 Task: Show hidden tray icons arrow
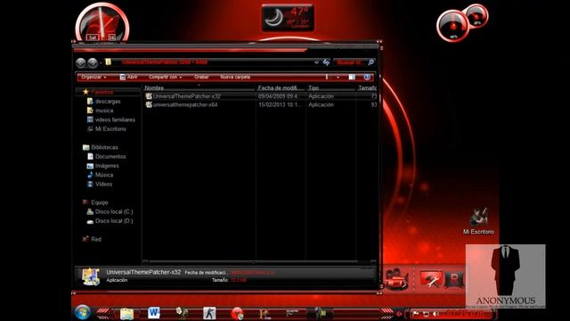[x=399, y=313]
